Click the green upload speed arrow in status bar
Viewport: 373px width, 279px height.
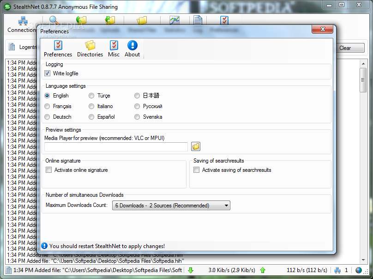(263, 270)
